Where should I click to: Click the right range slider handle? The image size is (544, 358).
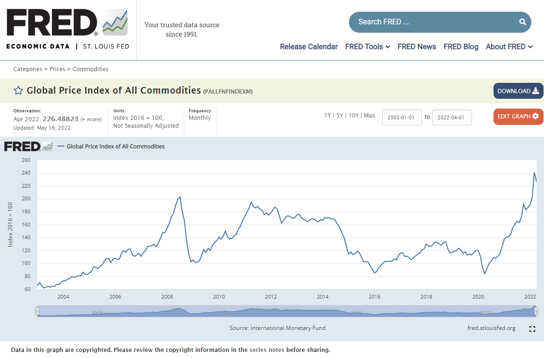(537, 311)
